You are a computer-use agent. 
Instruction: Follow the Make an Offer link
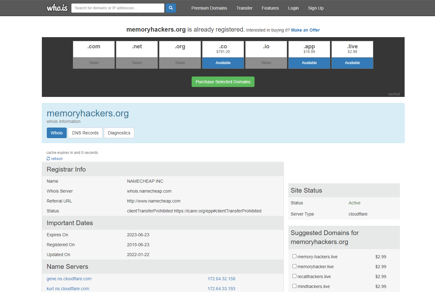(x=305, y=30)
